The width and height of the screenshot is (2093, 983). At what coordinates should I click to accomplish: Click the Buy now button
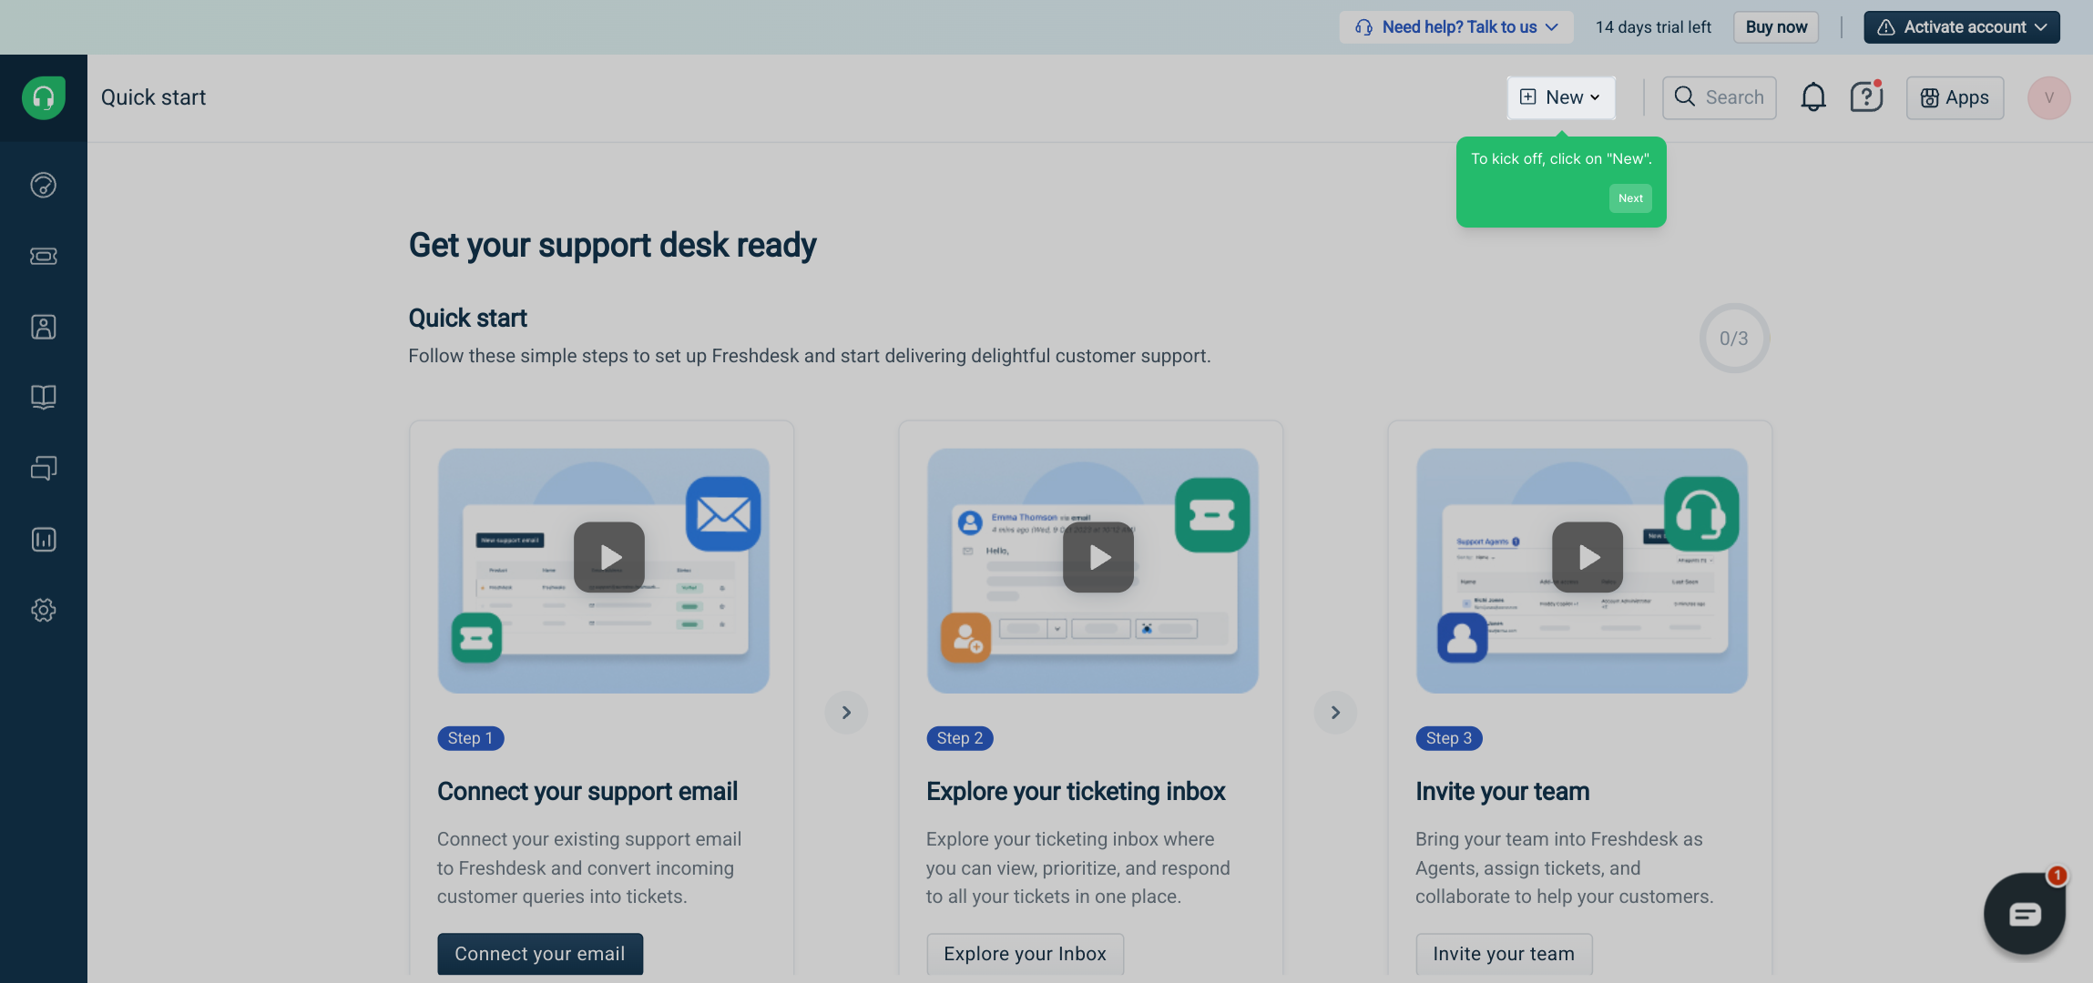[1775, 27]
